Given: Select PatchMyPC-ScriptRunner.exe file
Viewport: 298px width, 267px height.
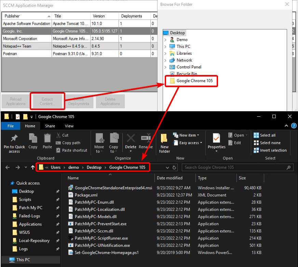Looking at the screenshot, I should 101,238.
